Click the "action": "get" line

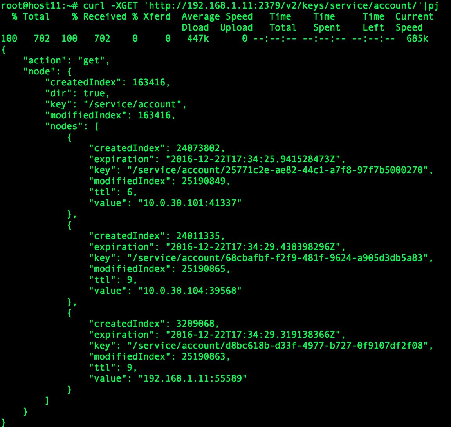click(x=67, y=61)
